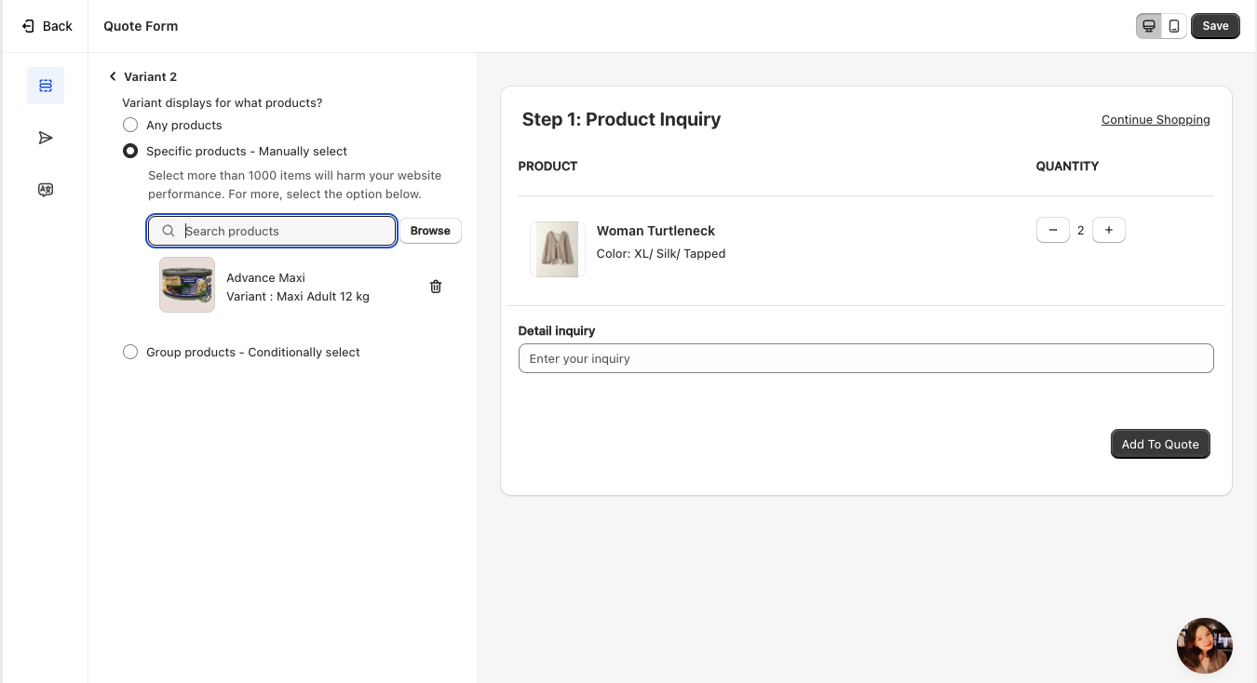Delete the Advance Maxi product
This screenshot has width=1257, height=683.
coord(435,287)
